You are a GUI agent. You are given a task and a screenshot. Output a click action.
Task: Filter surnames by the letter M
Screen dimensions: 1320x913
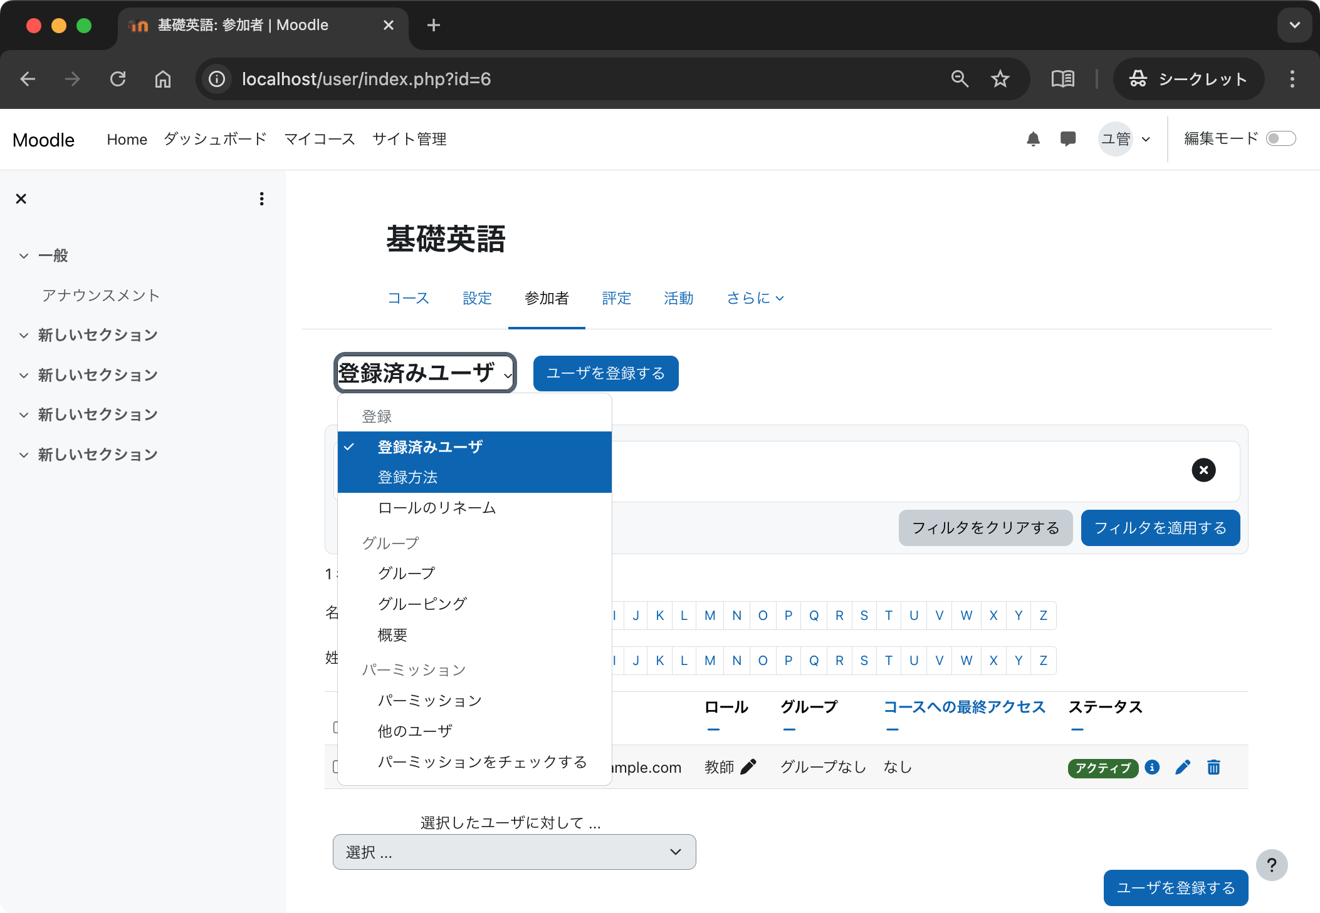(x=710, y=660)
